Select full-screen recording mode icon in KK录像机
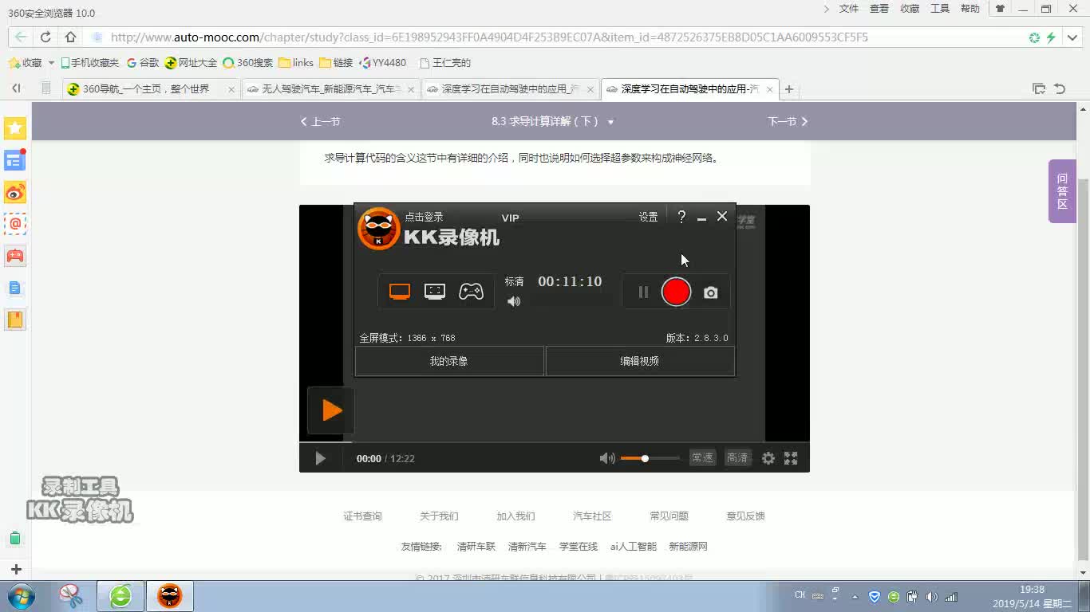This screenshot has width=1090, height=612. pos(400,292)
